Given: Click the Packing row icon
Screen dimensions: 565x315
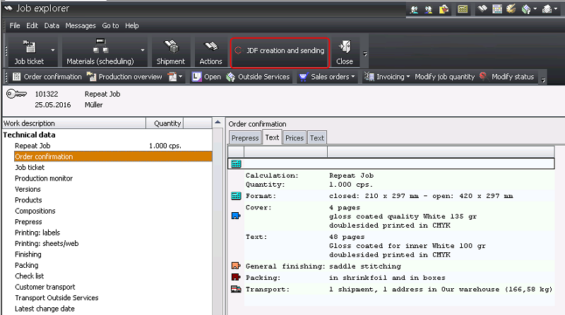Looking at the screenshot, I should tap(236, 278).
